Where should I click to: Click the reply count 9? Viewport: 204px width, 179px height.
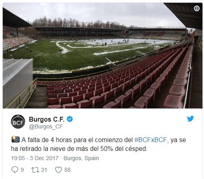click(x=22, y=170)
